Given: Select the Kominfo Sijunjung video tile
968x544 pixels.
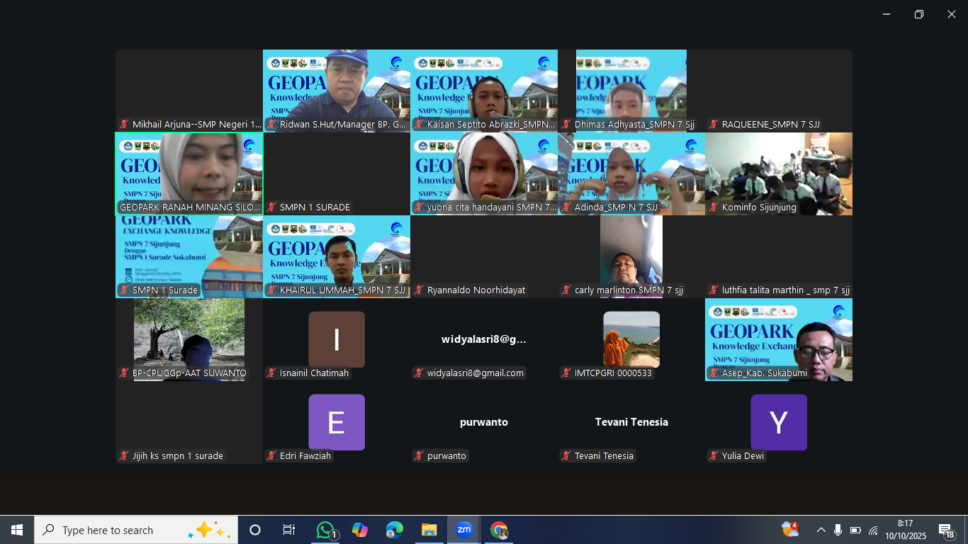Looking at the screenshot, I should click(778, 173).
